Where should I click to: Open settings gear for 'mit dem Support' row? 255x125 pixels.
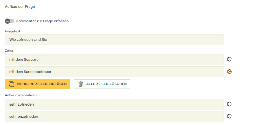(229, 59)
